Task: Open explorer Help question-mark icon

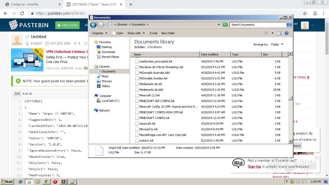Action: [287, 33]
